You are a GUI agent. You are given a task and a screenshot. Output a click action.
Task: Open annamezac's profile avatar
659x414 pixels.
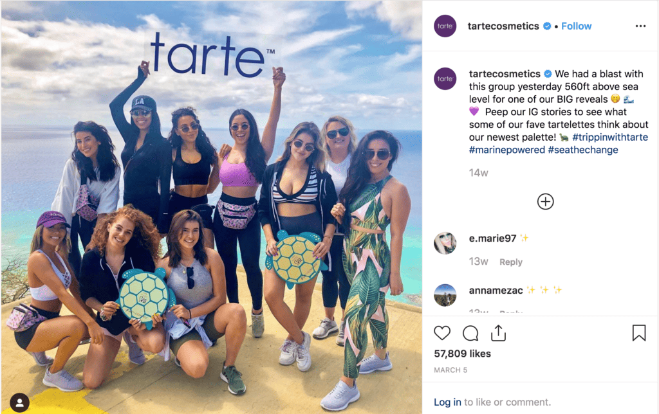445,294
